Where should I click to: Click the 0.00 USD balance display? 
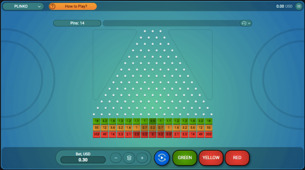coord(284,6)
